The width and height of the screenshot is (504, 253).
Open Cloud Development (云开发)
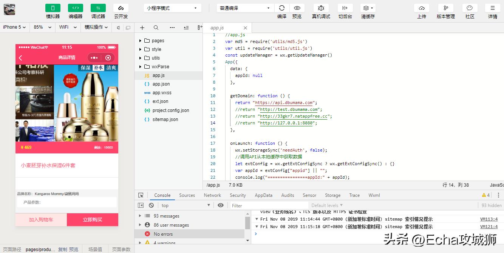coord(121,8)
